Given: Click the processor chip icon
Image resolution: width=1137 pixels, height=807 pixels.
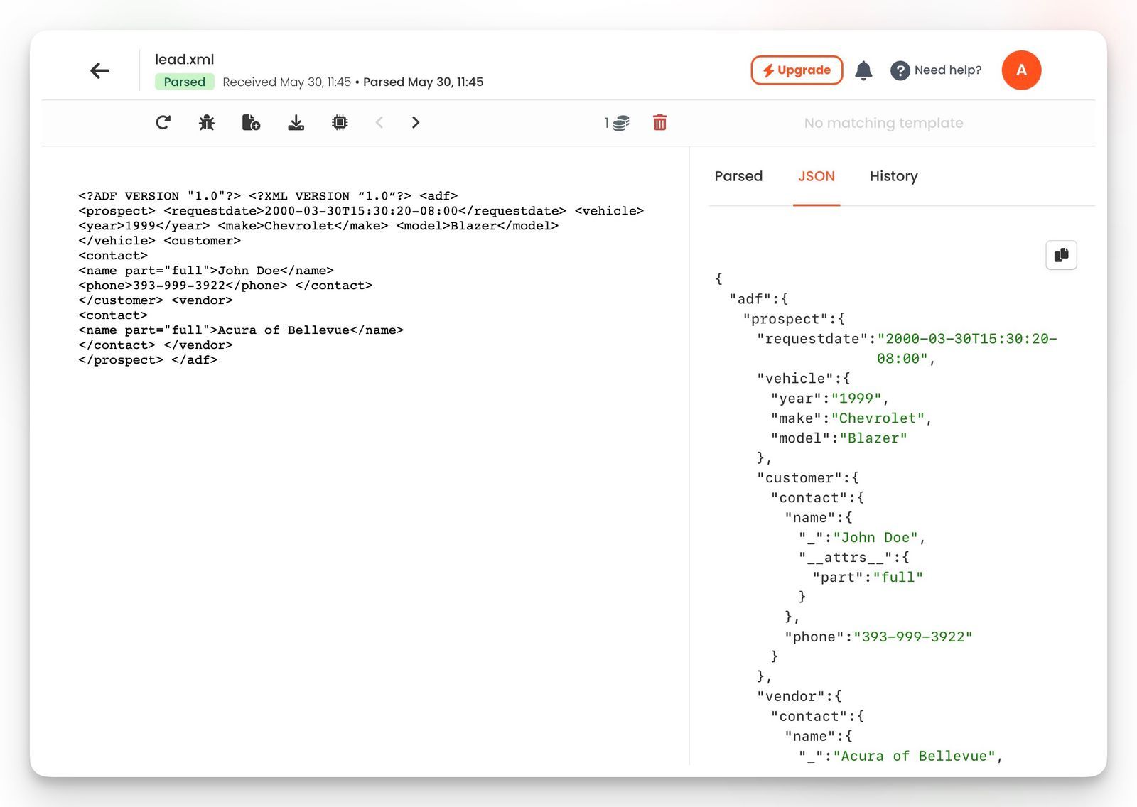Looking at the screenshot, I should [x=340, y=123].
